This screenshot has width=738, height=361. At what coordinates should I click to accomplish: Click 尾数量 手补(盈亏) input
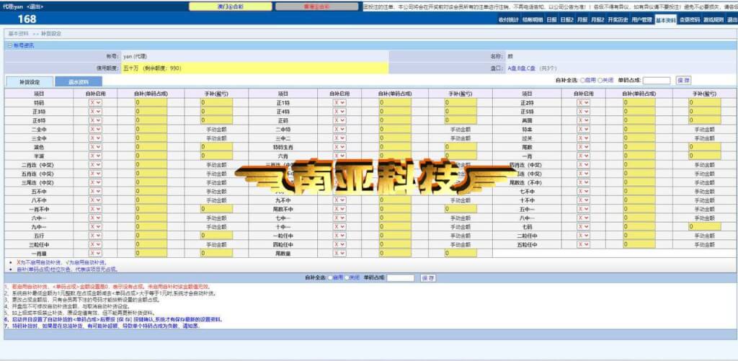click(461, 253)
